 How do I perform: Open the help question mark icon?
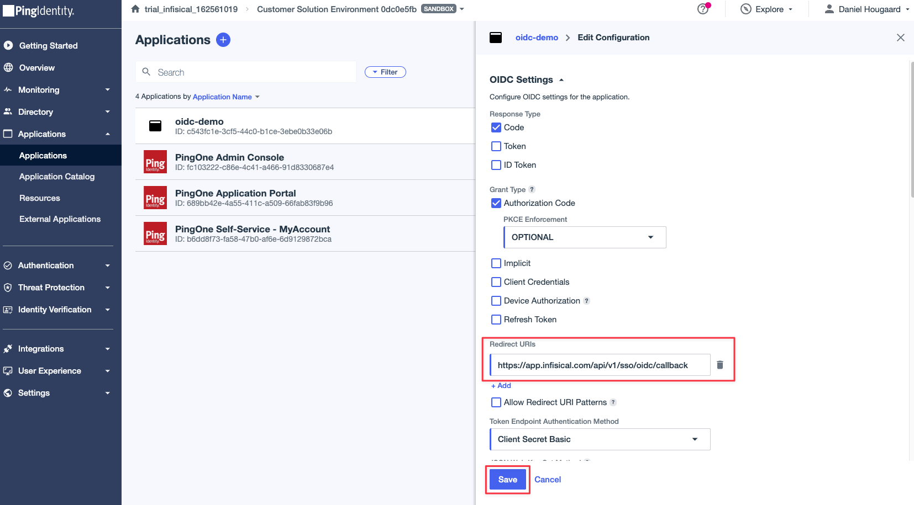click(703, 9)
